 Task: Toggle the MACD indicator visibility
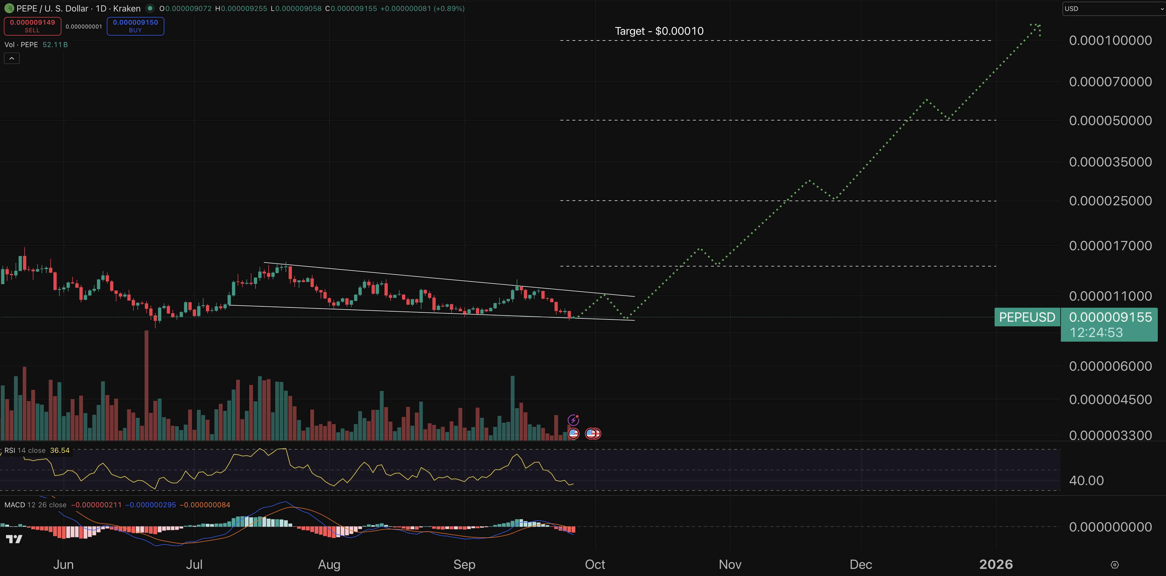(x=15, y=505)
